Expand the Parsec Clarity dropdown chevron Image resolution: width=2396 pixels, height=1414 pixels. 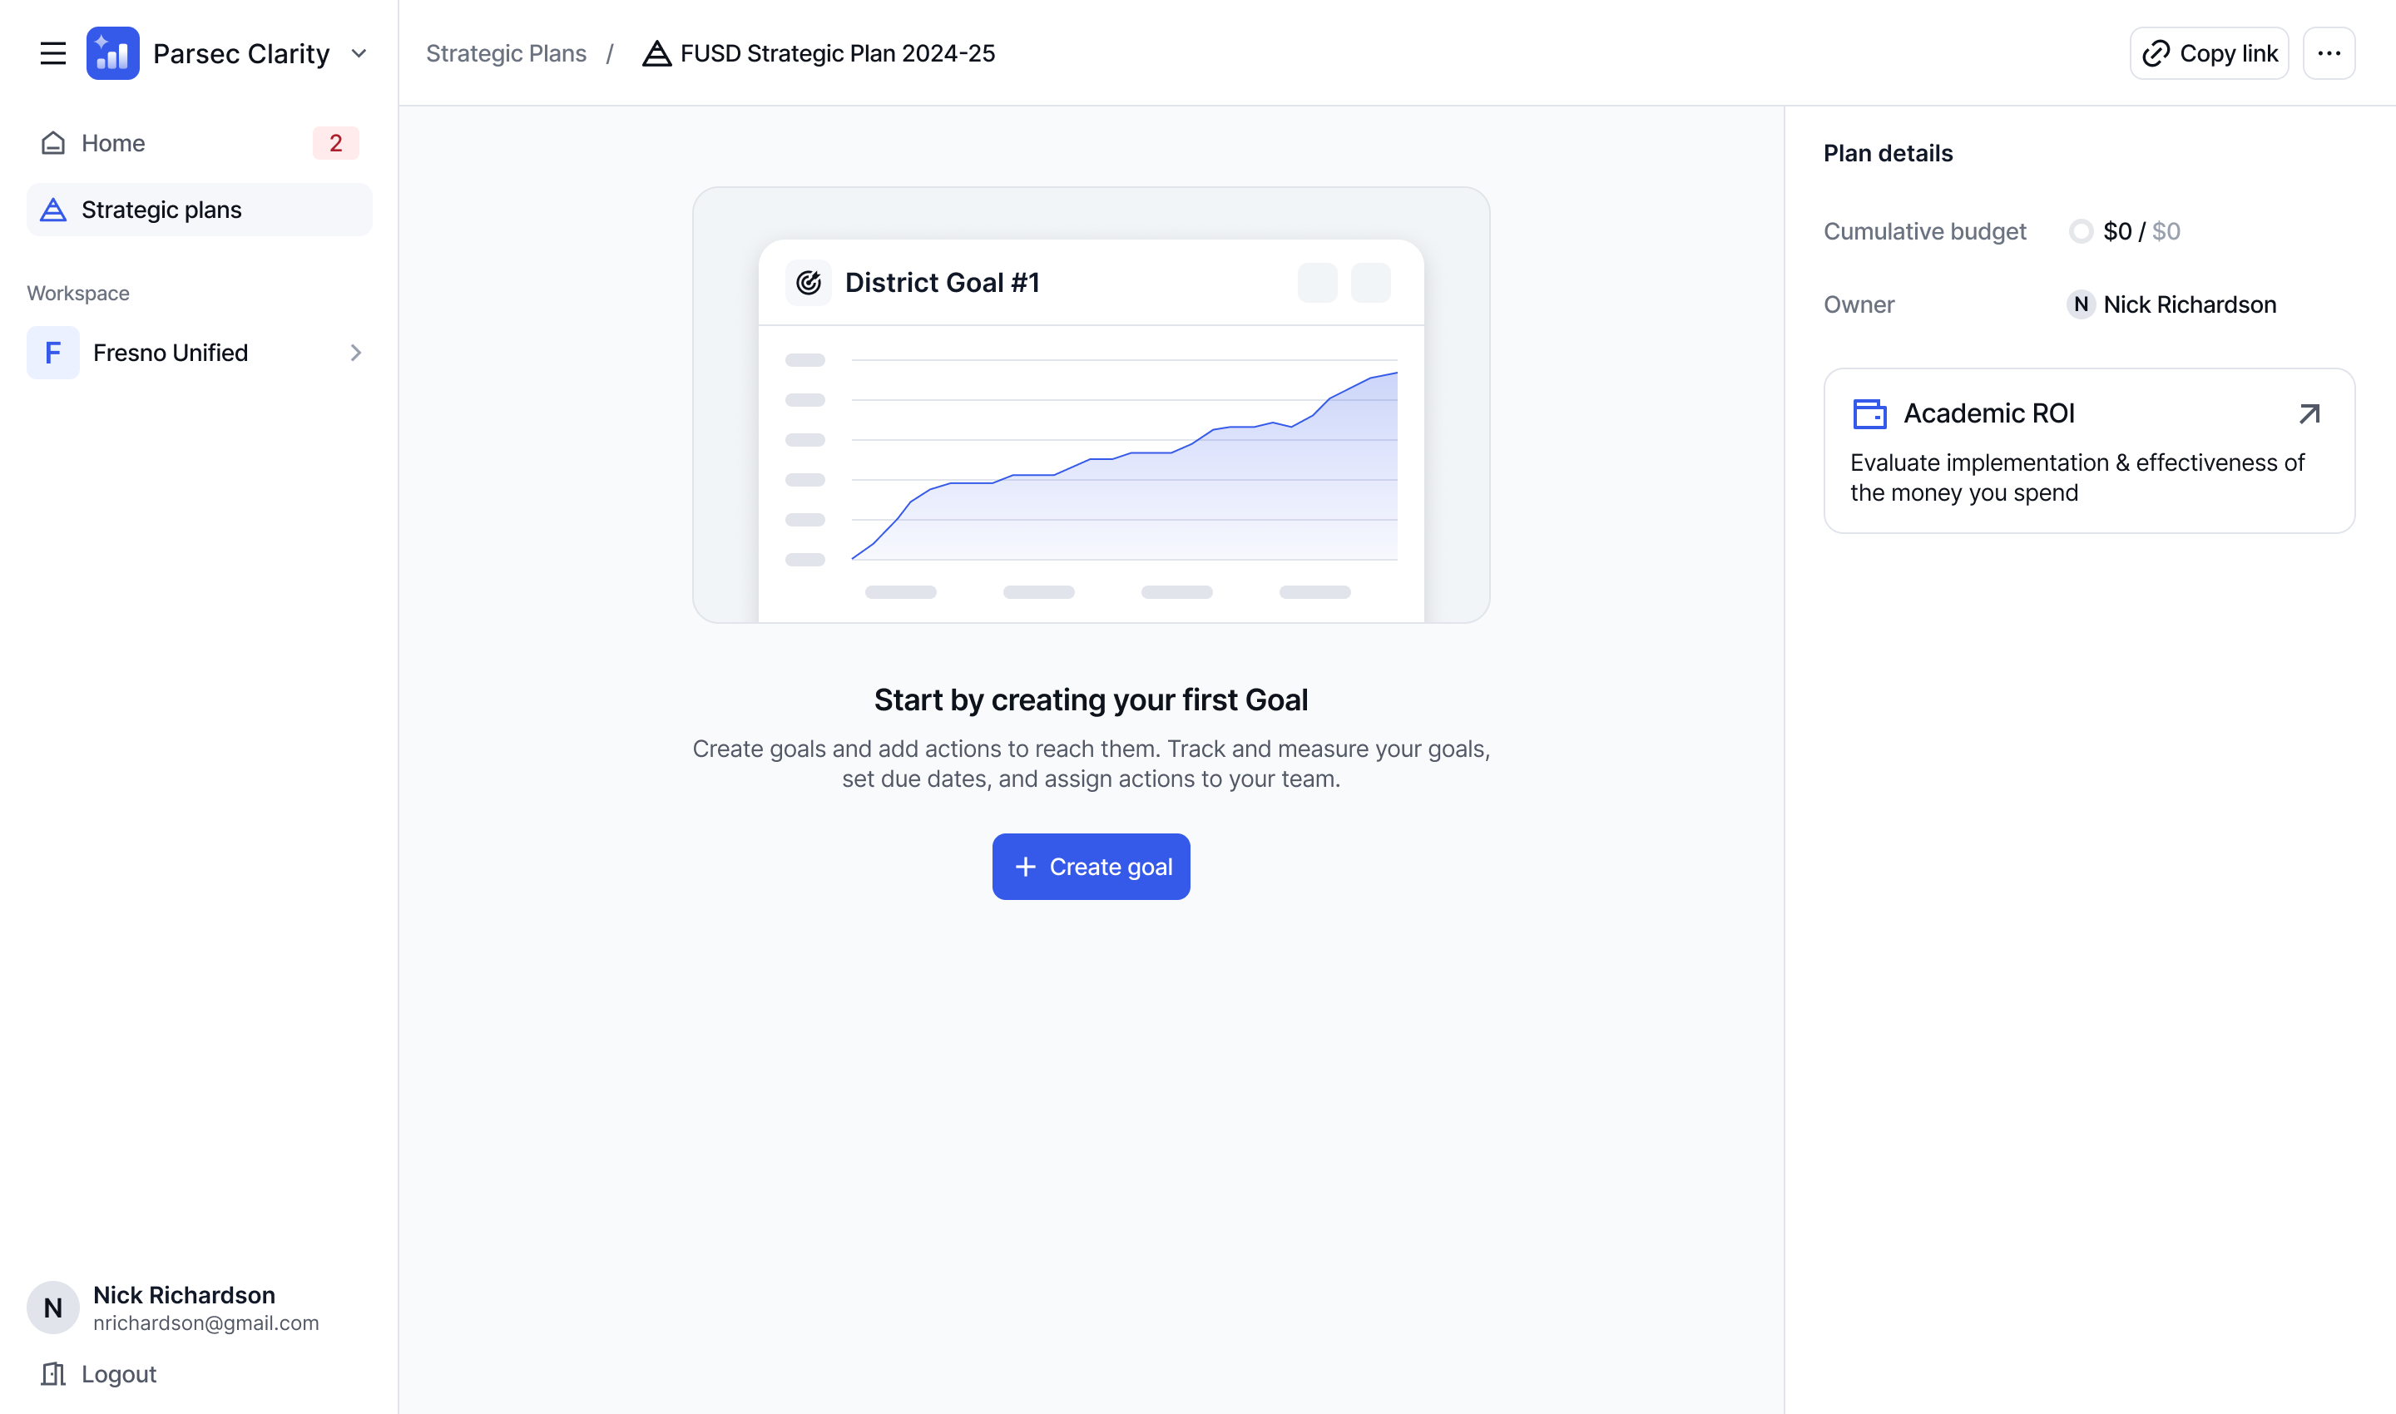(x=359, y=53)
